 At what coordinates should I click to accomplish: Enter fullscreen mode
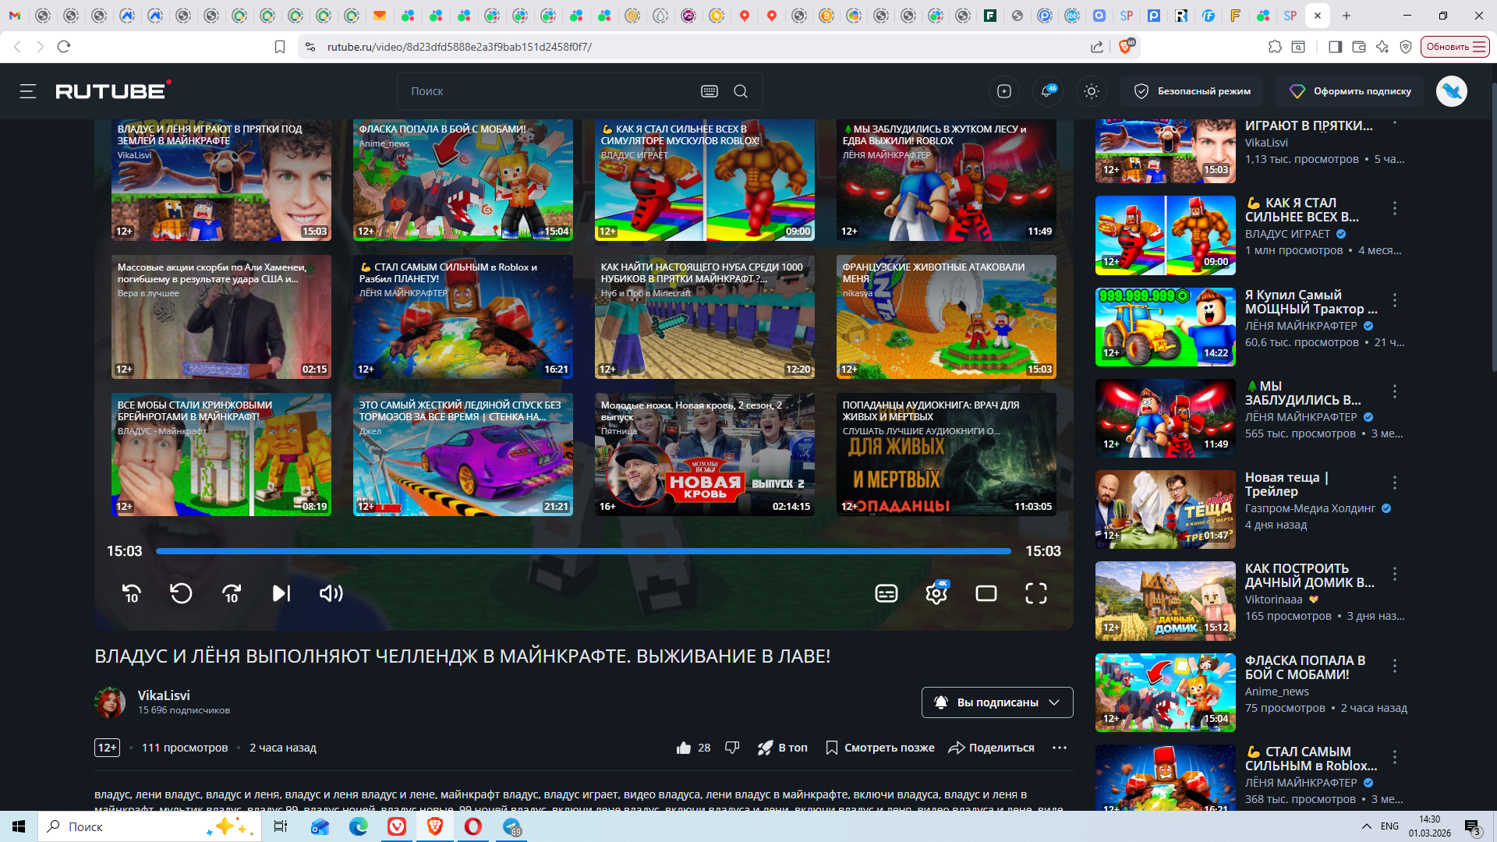[1035, 593]
